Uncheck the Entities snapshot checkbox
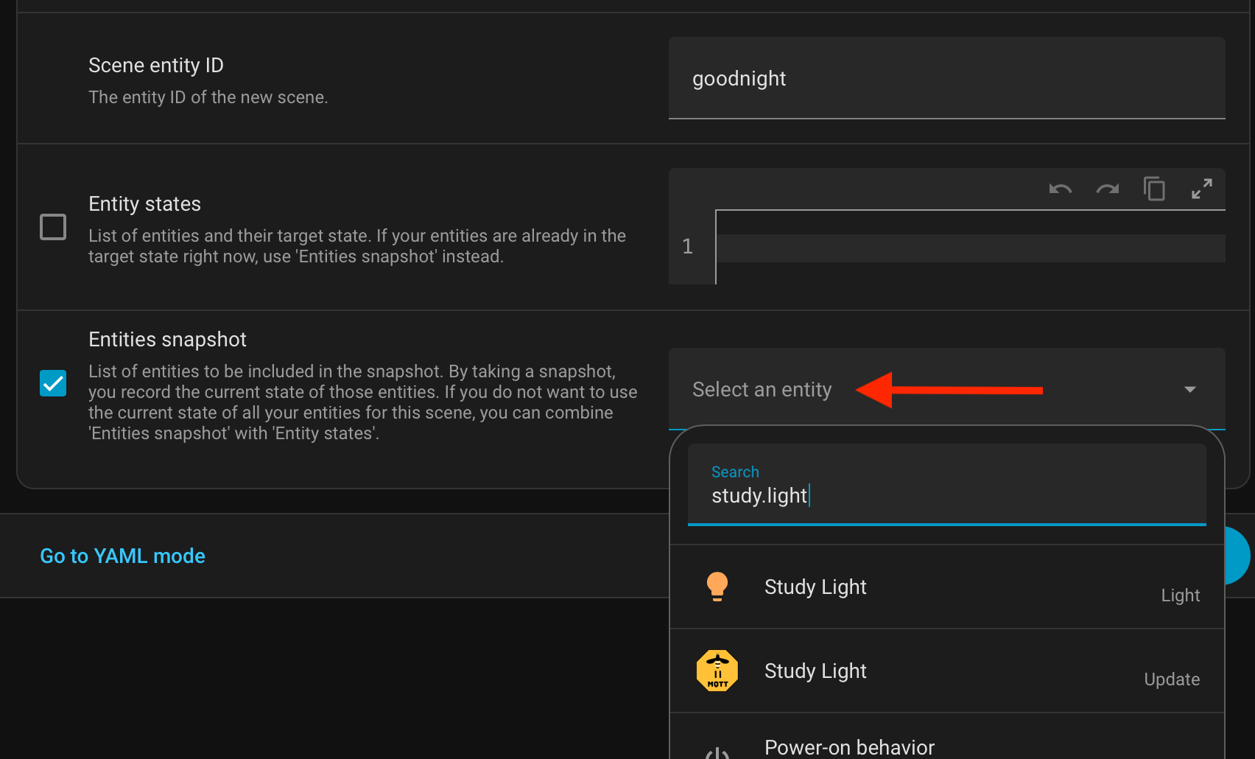Viewport: 1255px width, 759px height. click(x=53, y=383)
